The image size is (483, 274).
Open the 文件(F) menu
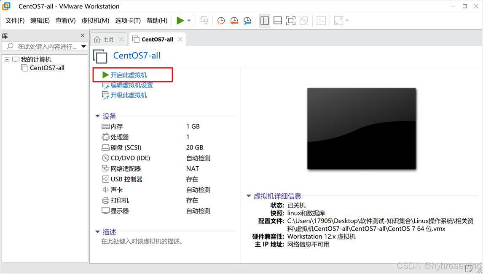click(x=15, y=21)
